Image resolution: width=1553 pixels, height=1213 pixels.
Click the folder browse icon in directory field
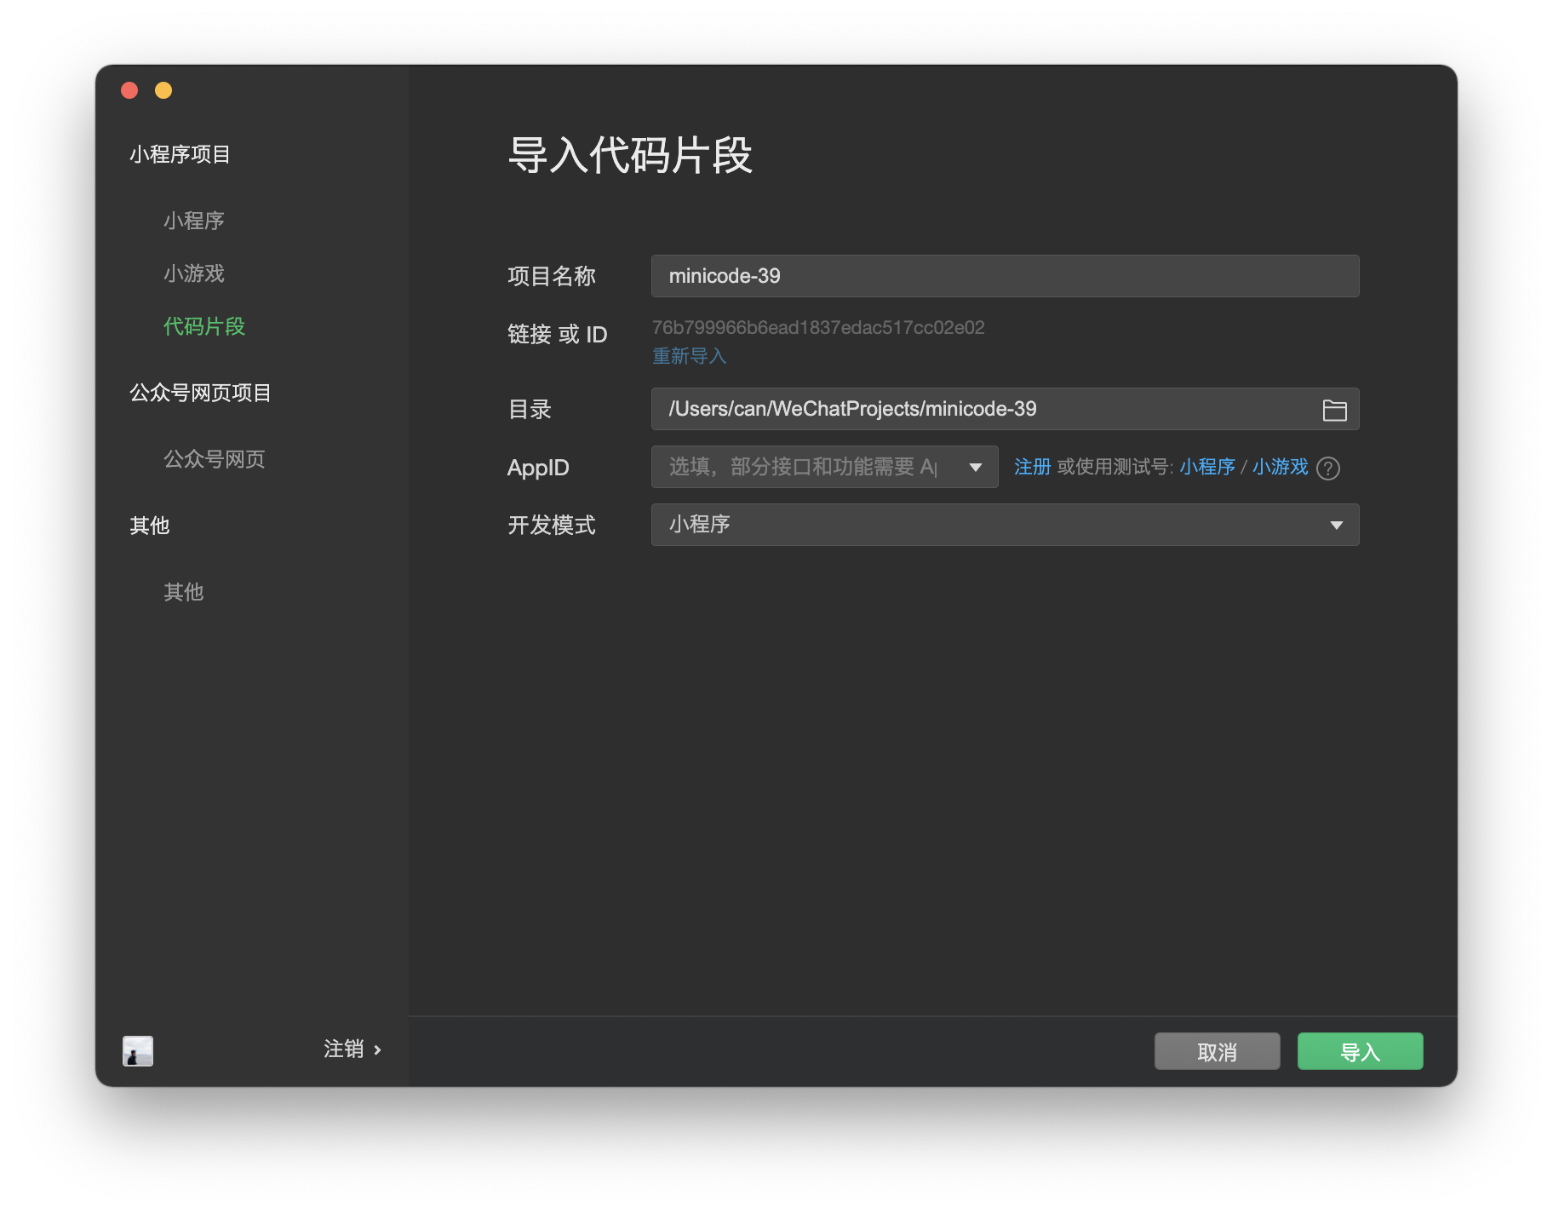(x=1334, y=411)
